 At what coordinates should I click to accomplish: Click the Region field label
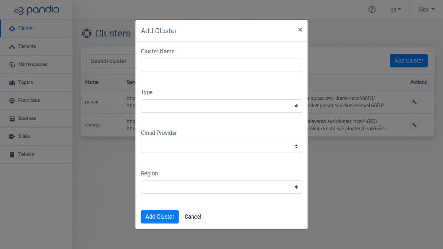(149, 173)
